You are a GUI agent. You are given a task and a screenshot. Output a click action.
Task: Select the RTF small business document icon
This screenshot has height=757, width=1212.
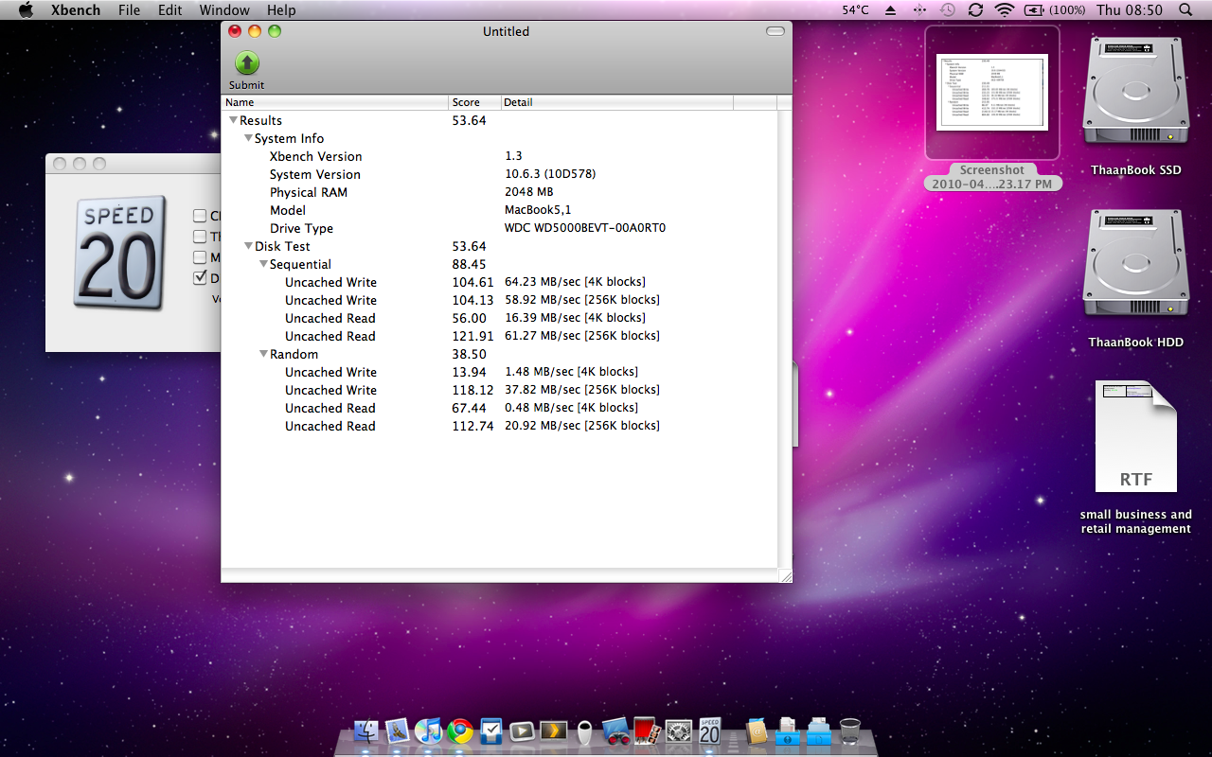click(1135, 436)
